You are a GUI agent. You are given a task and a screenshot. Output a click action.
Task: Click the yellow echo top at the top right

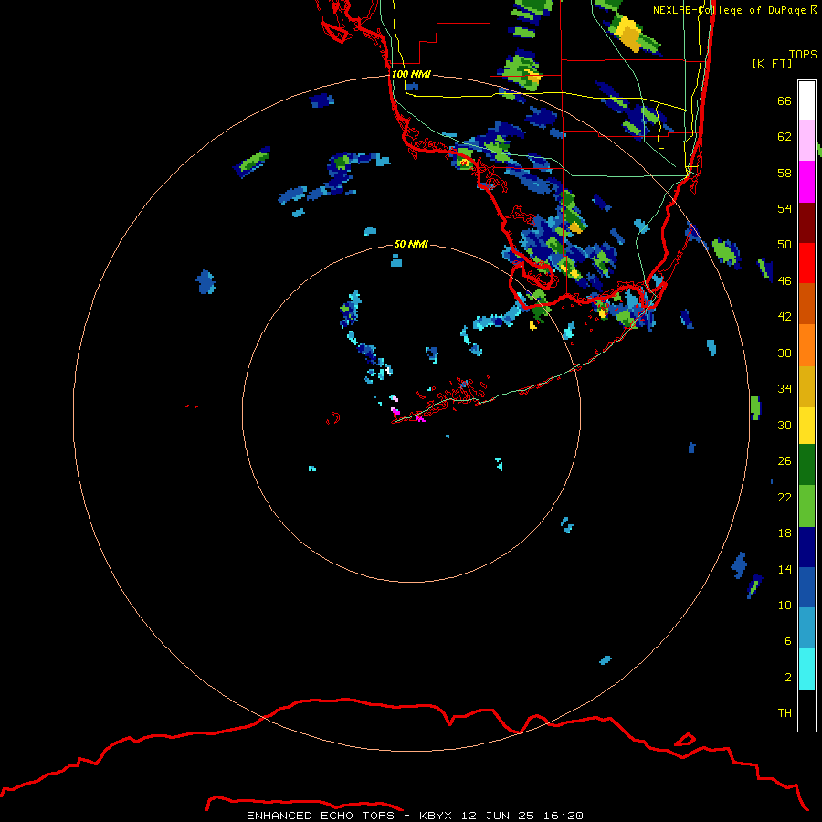click(x=629, y=34)
